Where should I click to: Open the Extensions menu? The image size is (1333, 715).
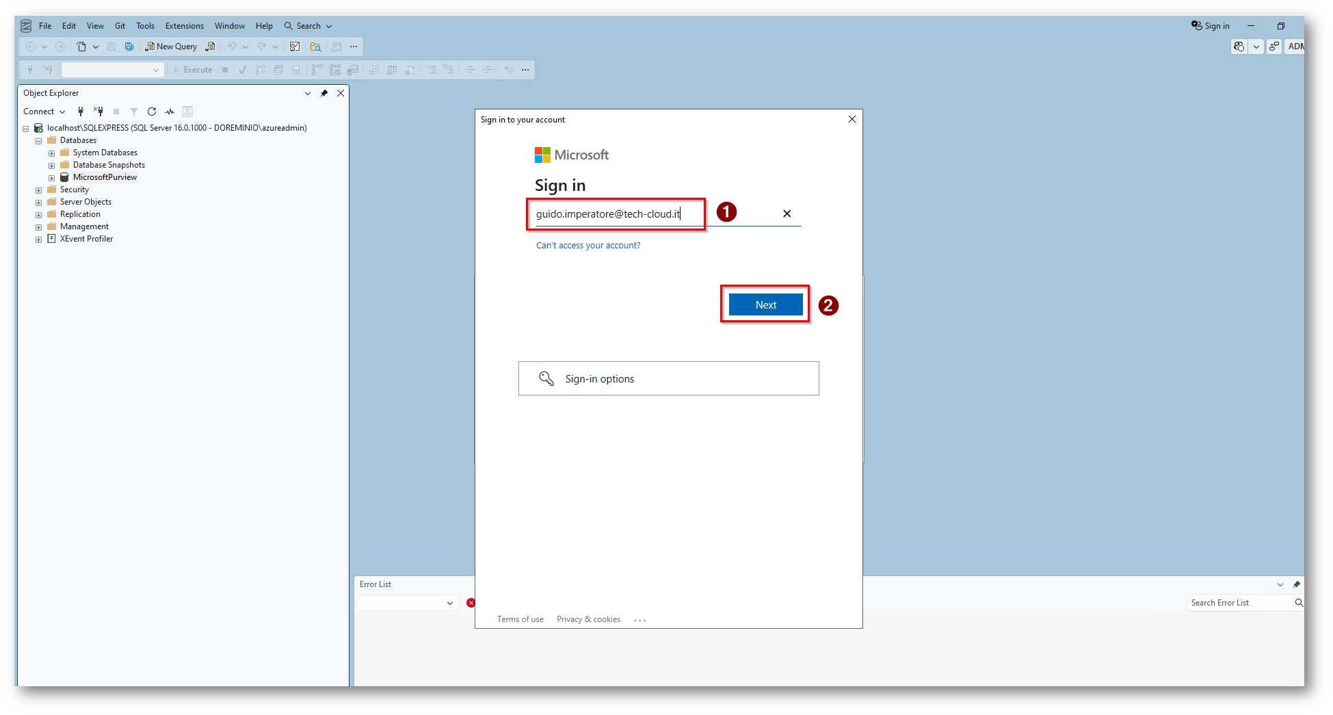point(185,26)
